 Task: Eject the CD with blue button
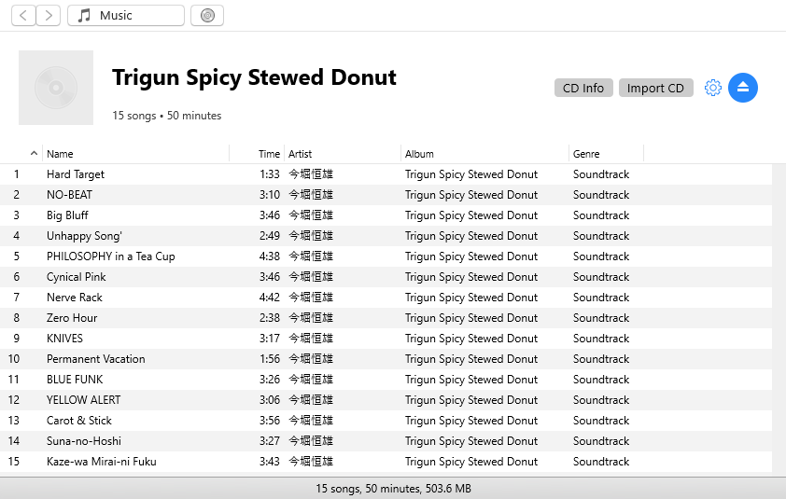click(743, 88)
